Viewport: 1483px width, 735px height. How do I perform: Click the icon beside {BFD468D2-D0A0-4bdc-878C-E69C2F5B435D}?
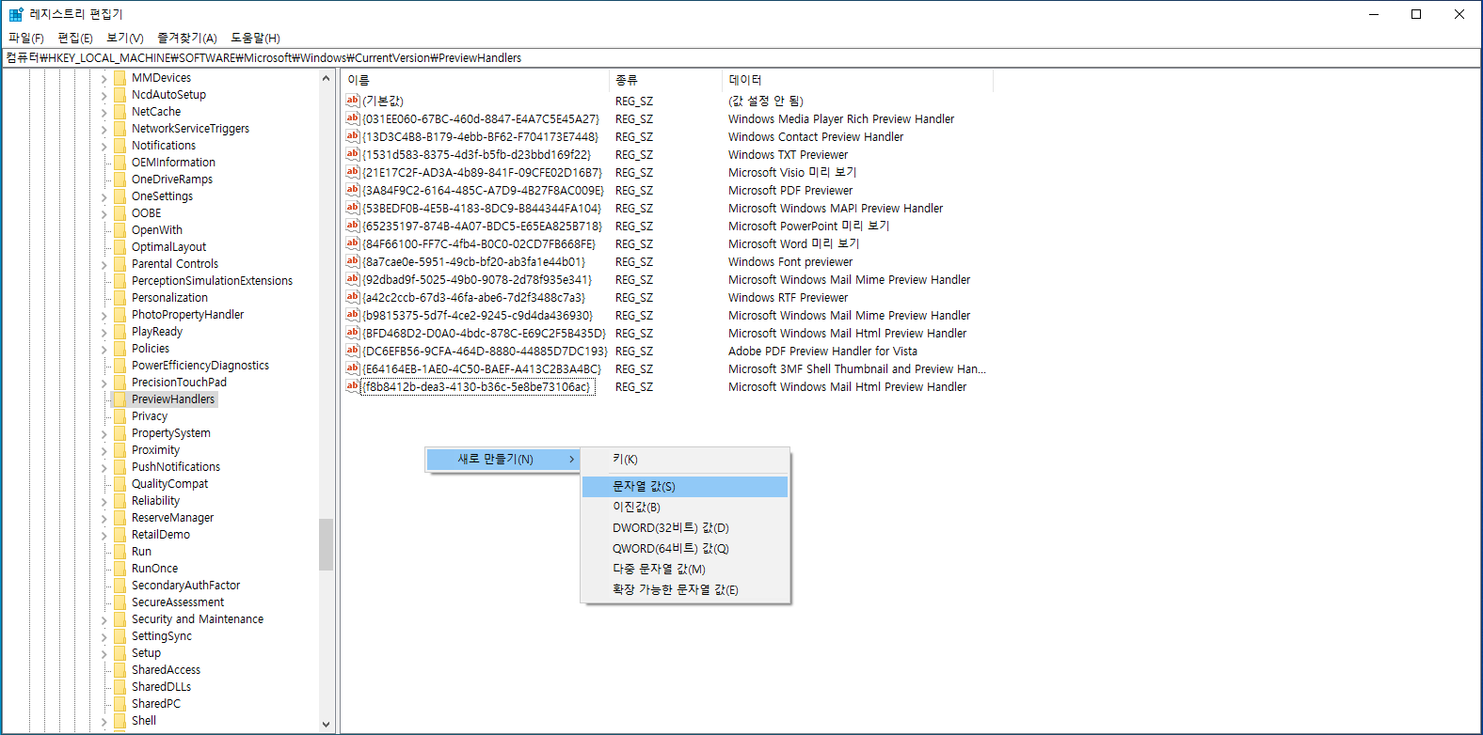pos(353,333)
